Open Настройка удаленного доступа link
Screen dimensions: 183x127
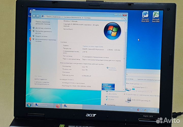pyautogui.click(x=43, y=32)
